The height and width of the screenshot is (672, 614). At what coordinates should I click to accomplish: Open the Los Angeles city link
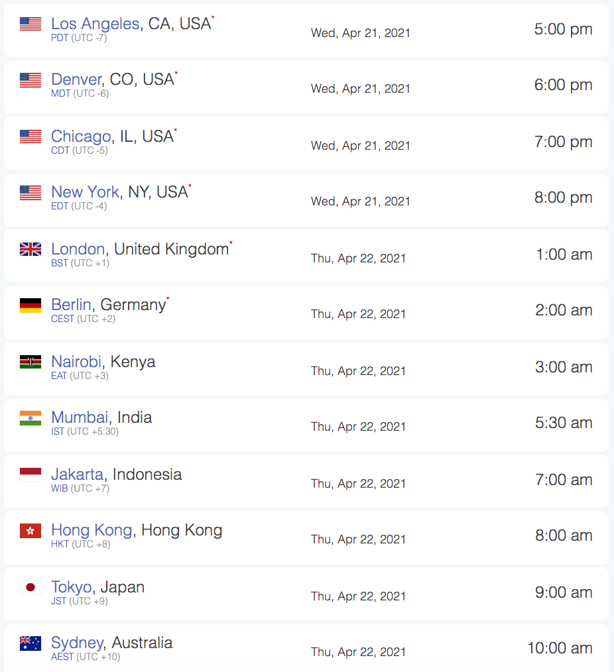(95, 24)
